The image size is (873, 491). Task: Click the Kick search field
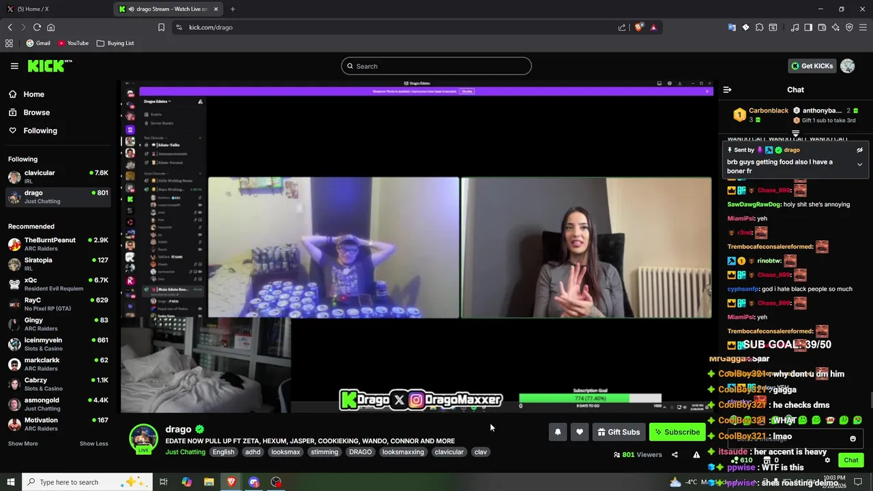point(436,66)
